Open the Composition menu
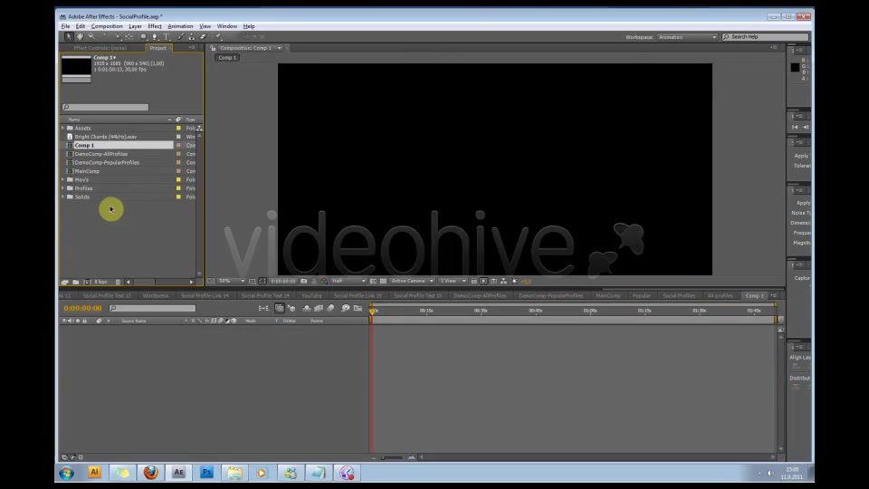Screen dimensions: 869x489 107,26
